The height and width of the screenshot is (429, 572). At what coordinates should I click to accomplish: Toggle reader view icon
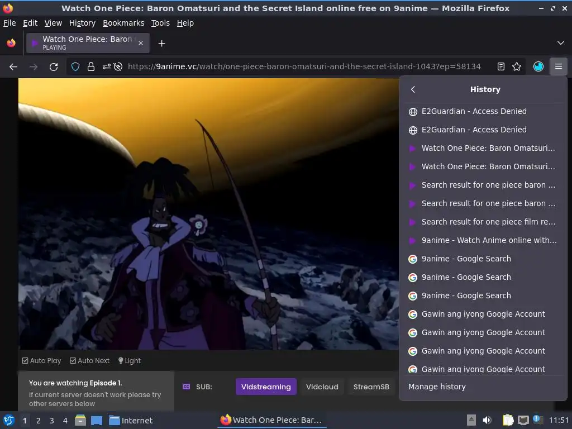pyautogui.click(x=501, y=66)
